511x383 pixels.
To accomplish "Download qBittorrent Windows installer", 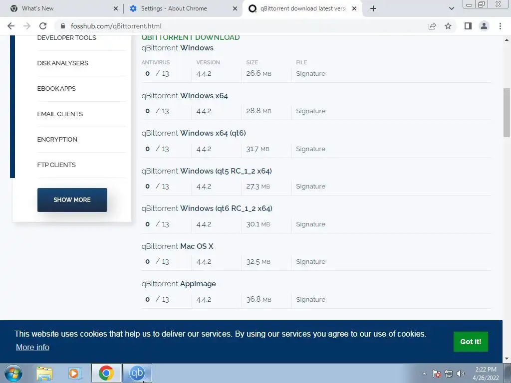I will coord(177,48).
